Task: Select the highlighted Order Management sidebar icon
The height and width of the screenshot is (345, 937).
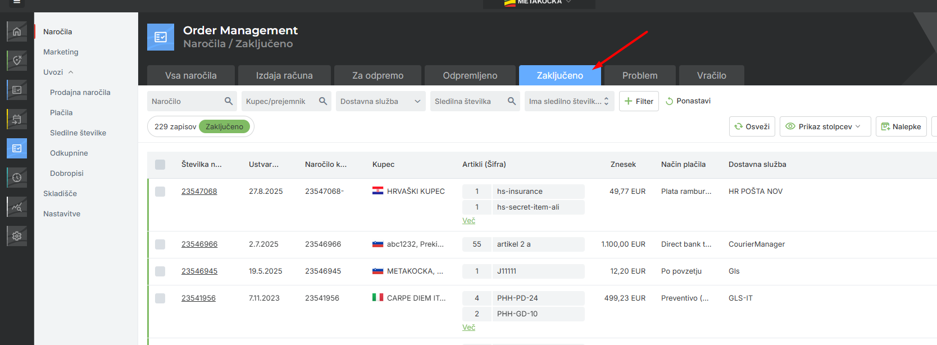Action: coord(17,148)
